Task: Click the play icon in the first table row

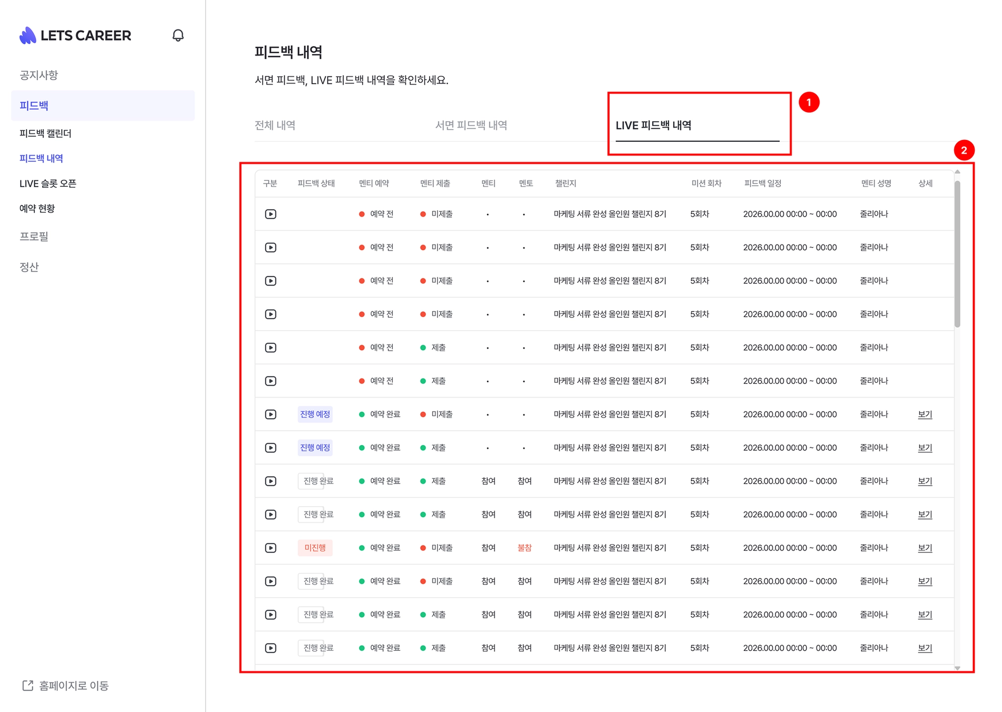Action: [x=271, y=214]
